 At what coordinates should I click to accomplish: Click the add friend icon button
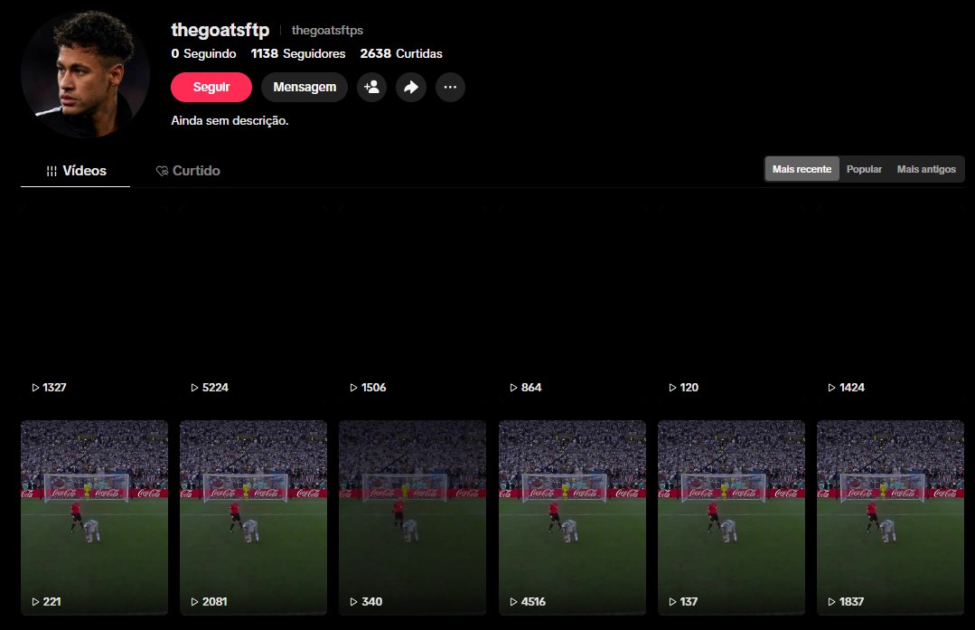click(371, 88)
